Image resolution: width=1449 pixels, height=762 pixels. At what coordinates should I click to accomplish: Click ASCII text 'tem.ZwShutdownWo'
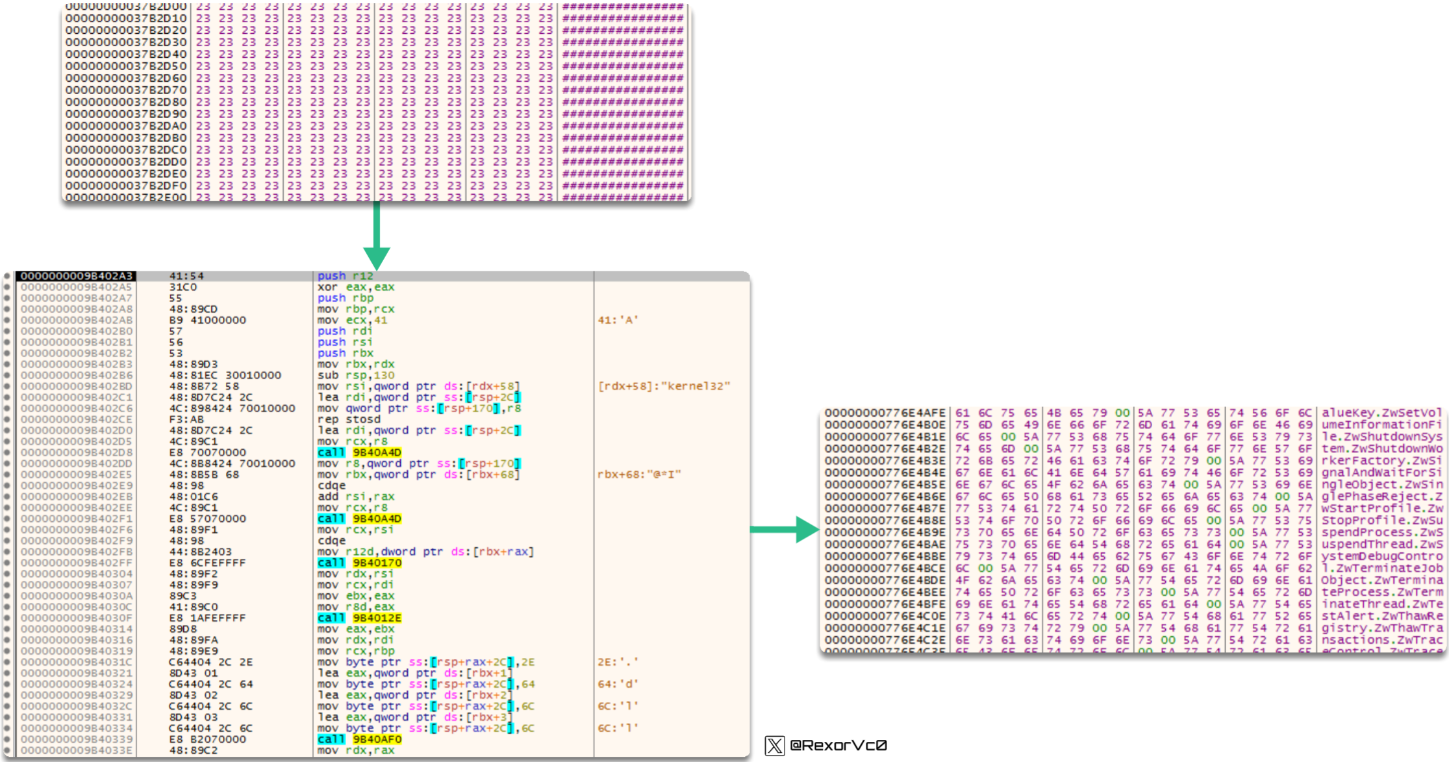pos(1381,449)
